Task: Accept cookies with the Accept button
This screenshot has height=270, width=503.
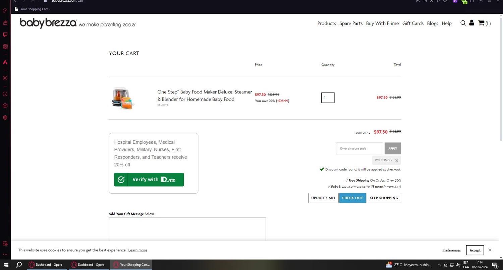Action: (475, 250)
